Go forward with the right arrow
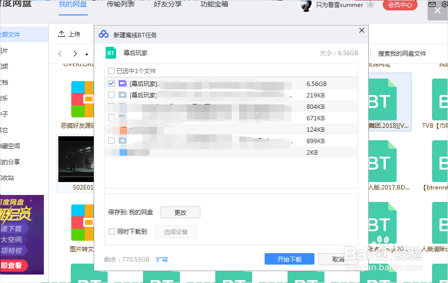 tap(75, 54)
